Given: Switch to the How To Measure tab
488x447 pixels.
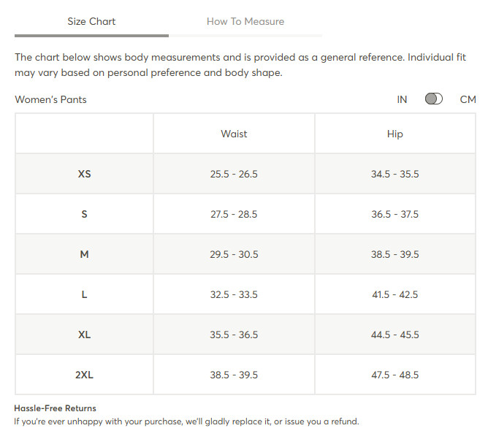Looking at the screenshot, I should [x=245, y=21].
